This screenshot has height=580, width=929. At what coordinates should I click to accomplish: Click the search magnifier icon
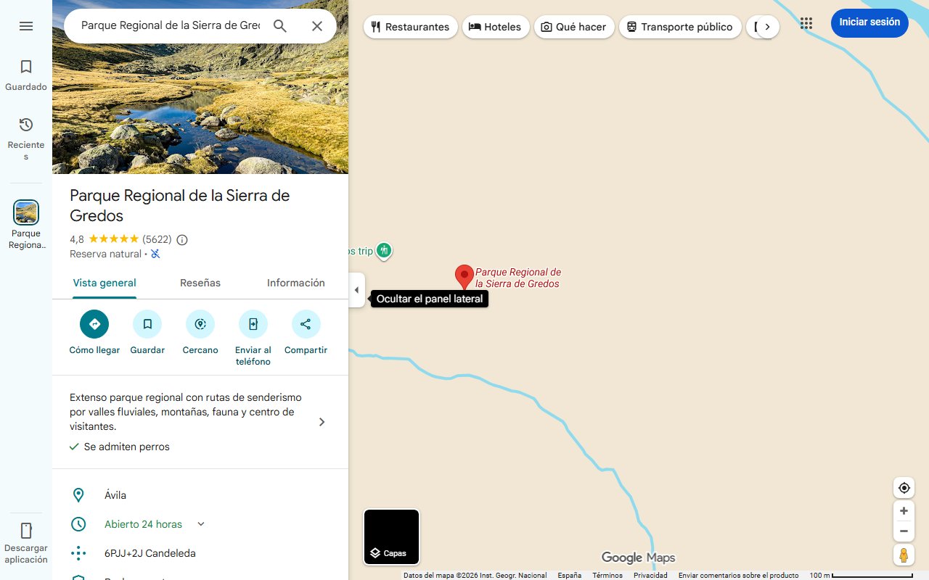(x=279, y=25)
